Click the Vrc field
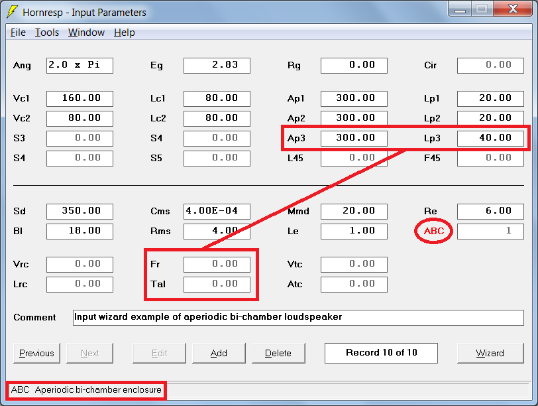 tap(80, 265)
